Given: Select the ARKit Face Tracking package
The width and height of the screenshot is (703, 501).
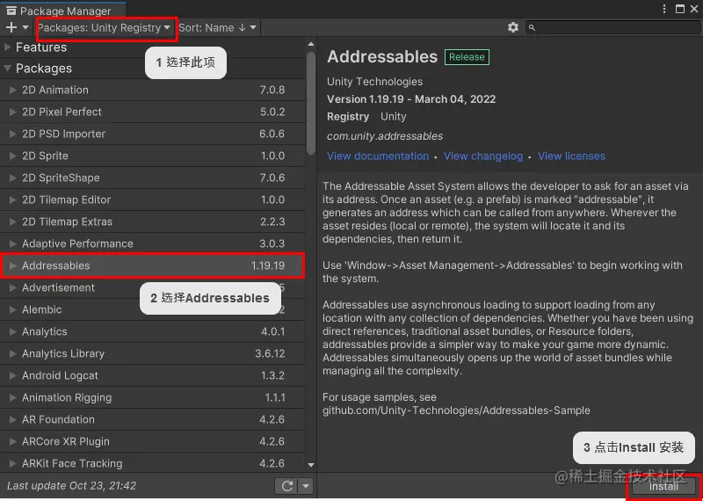Looking at the screenshot, I should [x=152, y=464].
